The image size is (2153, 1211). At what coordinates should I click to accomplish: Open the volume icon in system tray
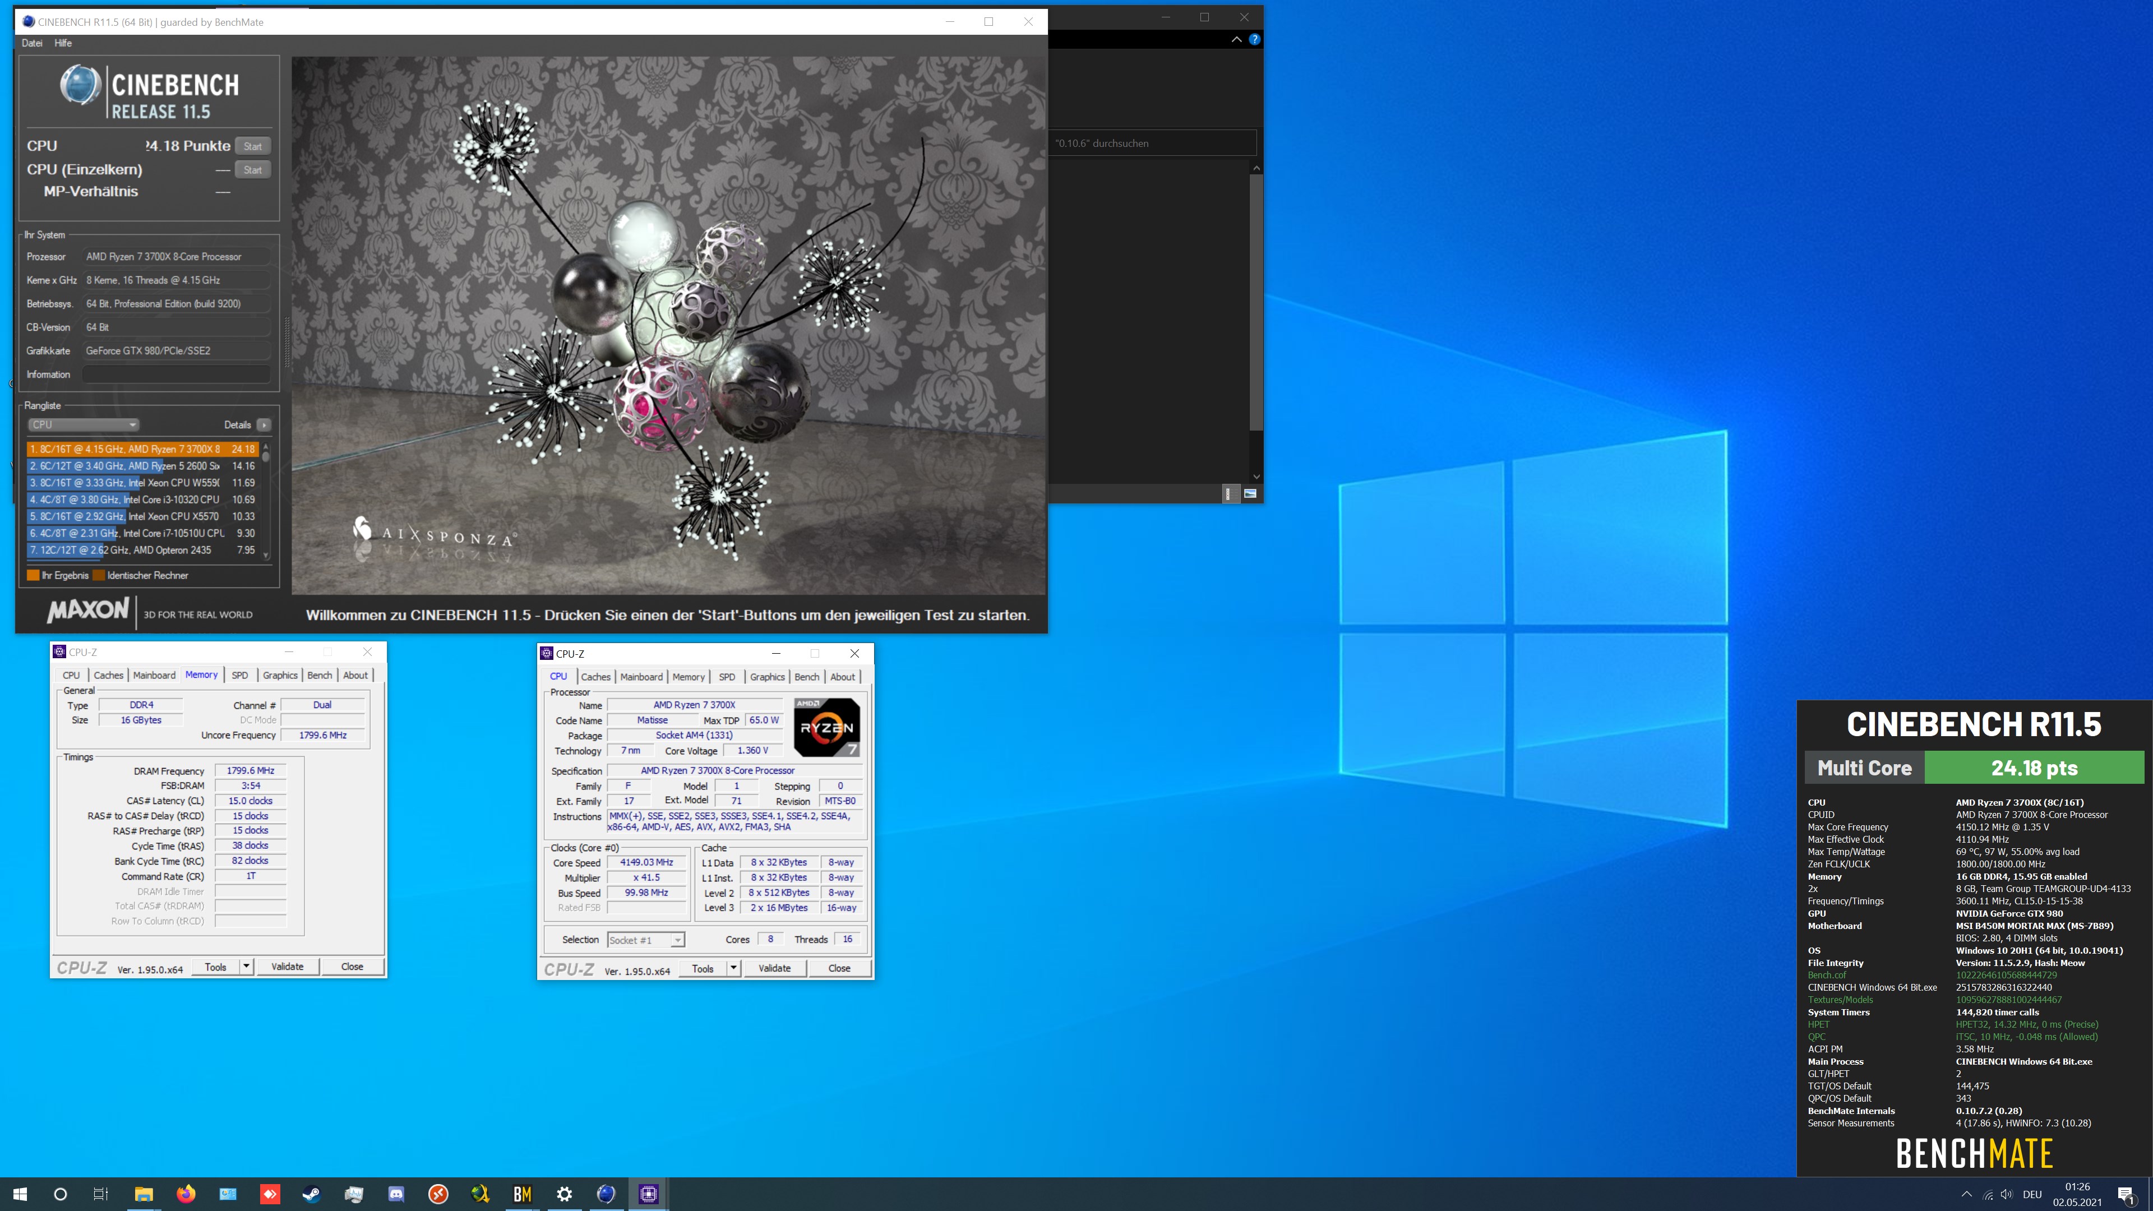point(2007,1195)
